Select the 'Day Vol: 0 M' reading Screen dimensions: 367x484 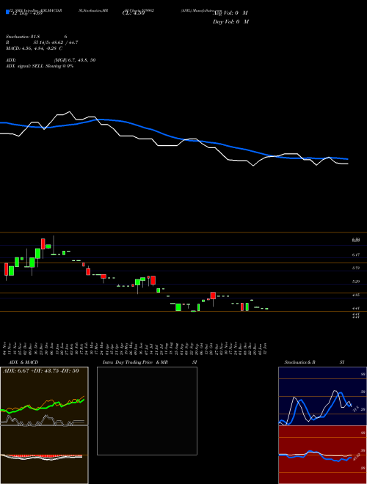(230, 22)
